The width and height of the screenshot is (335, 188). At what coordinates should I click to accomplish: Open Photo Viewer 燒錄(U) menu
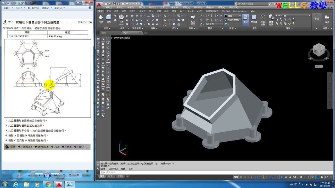click(x=47, y=8)
